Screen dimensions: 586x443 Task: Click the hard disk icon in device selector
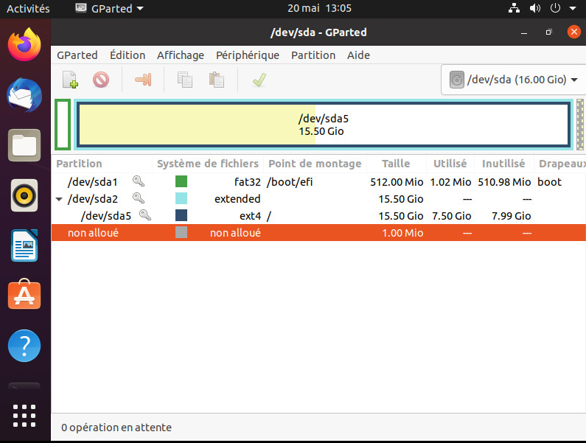(x=457, y=80)
